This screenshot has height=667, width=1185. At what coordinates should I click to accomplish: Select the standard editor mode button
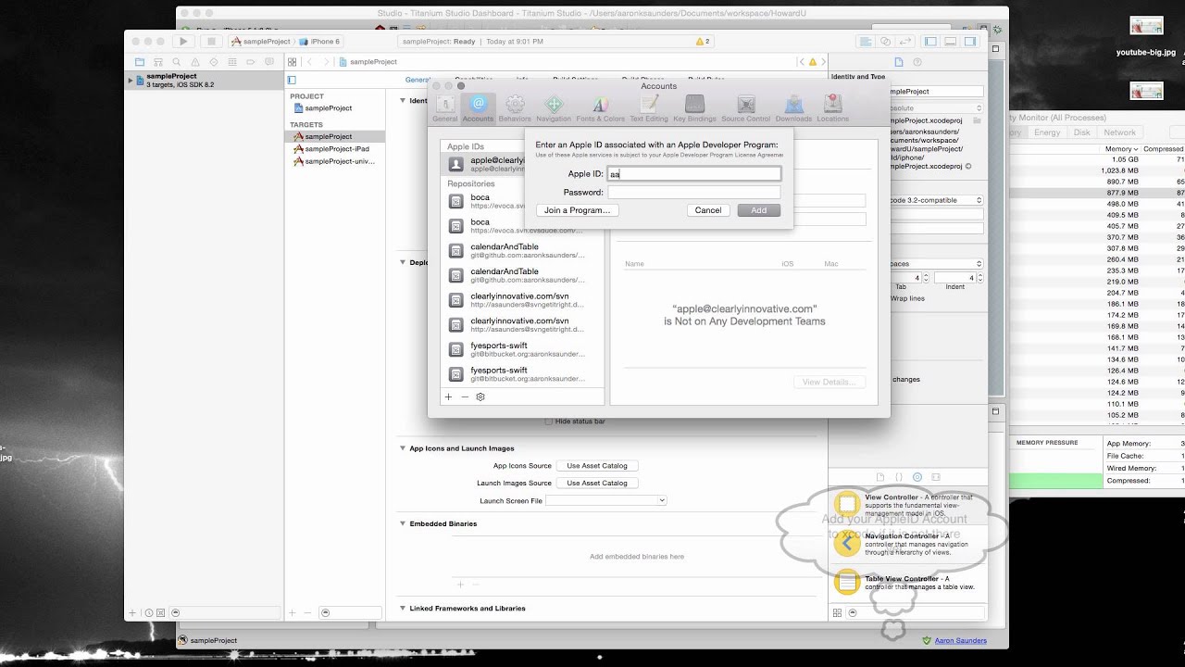pos(866,42)
